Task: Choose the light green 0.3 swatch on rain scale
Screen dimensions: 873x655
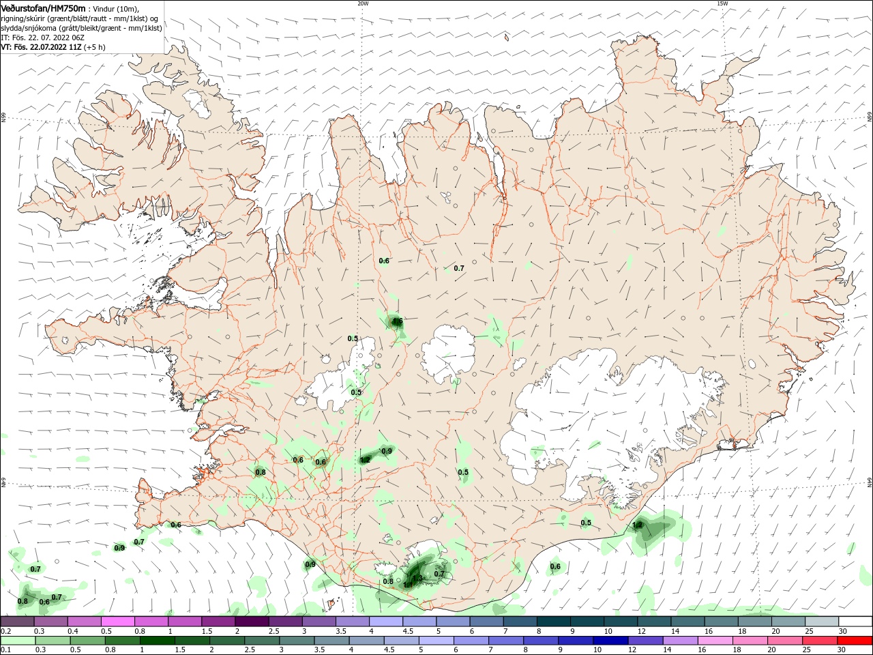Action: coord(53,641)
